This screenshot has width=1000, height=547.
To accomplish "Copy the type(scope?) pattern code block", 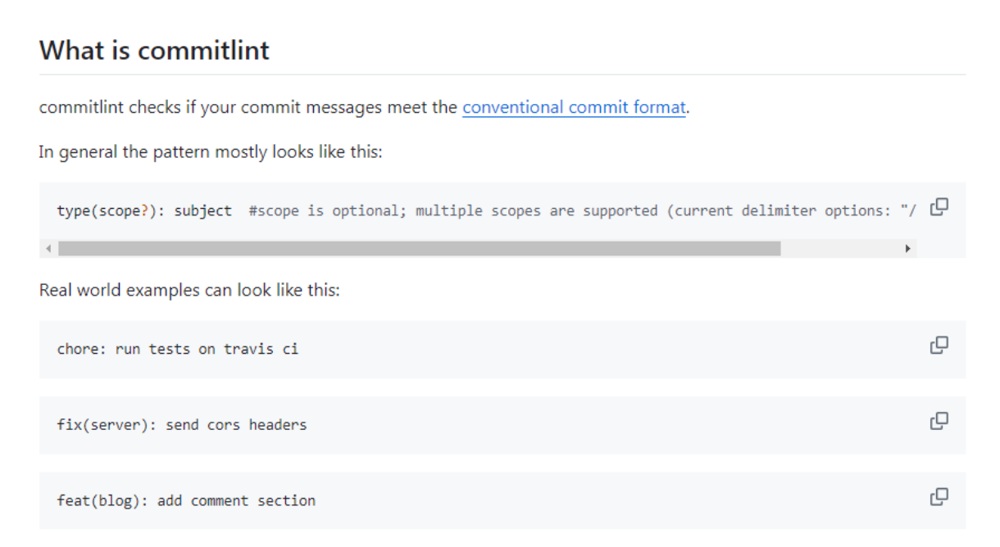I will (939, 206).
